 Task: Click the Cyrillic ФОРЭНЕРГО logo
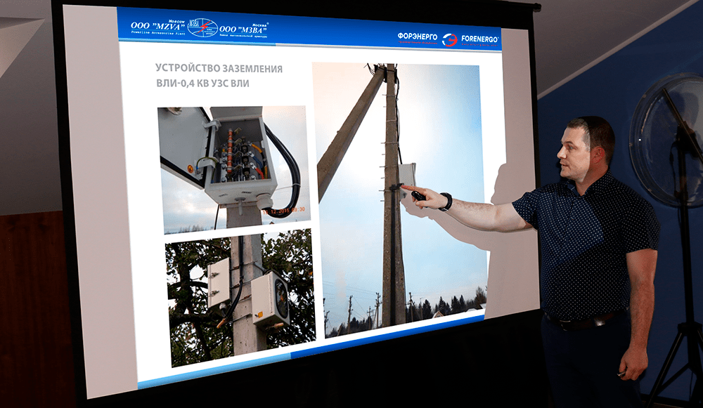tap(417, 38)
